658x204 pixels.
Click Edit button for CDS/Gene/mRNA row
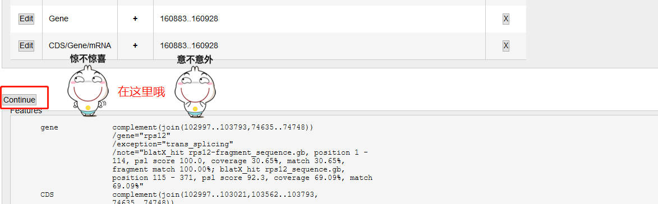click(x=26, y=45)
